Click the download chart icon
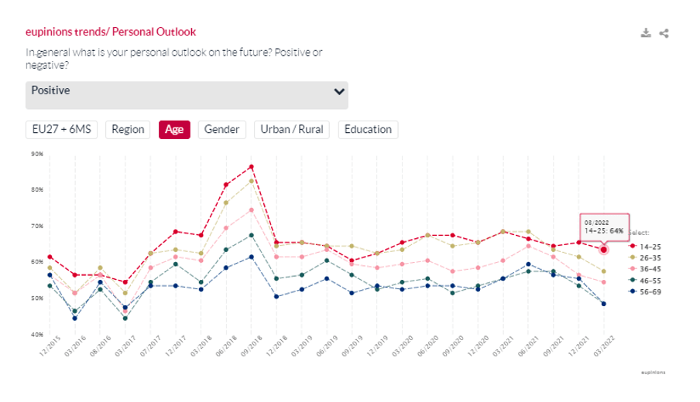Viewport: 700px width, 402px height. pos(646,33)
